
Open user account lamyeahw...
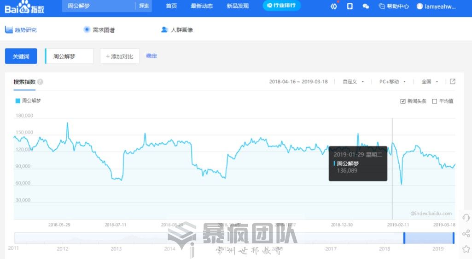coord(436,6)
